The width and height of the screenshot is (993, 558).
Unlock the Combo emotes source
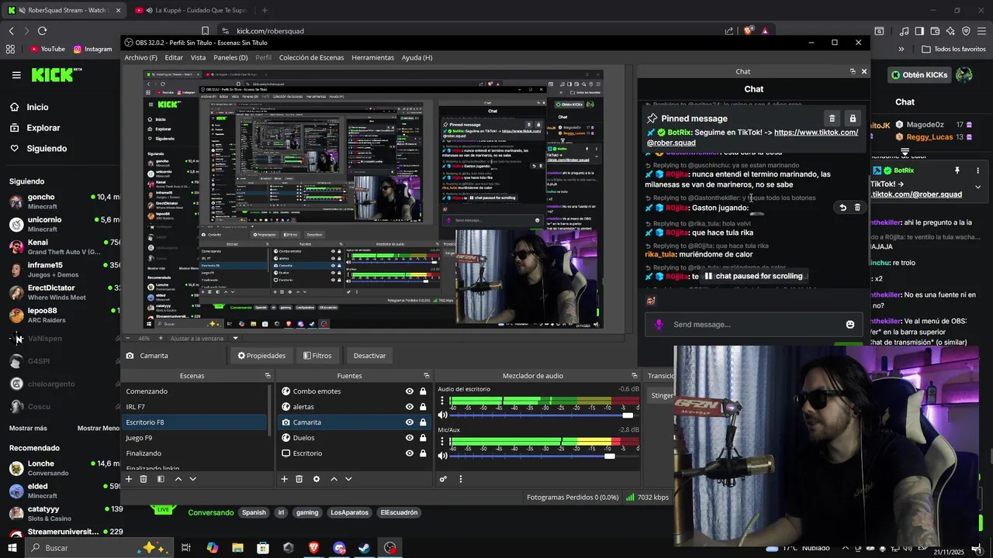point(423,391)
